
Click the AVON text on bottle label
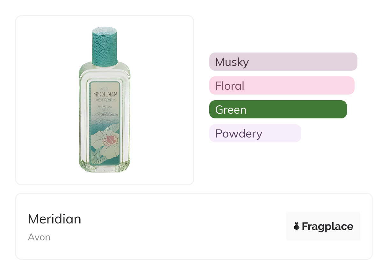(x=105, y=88)
